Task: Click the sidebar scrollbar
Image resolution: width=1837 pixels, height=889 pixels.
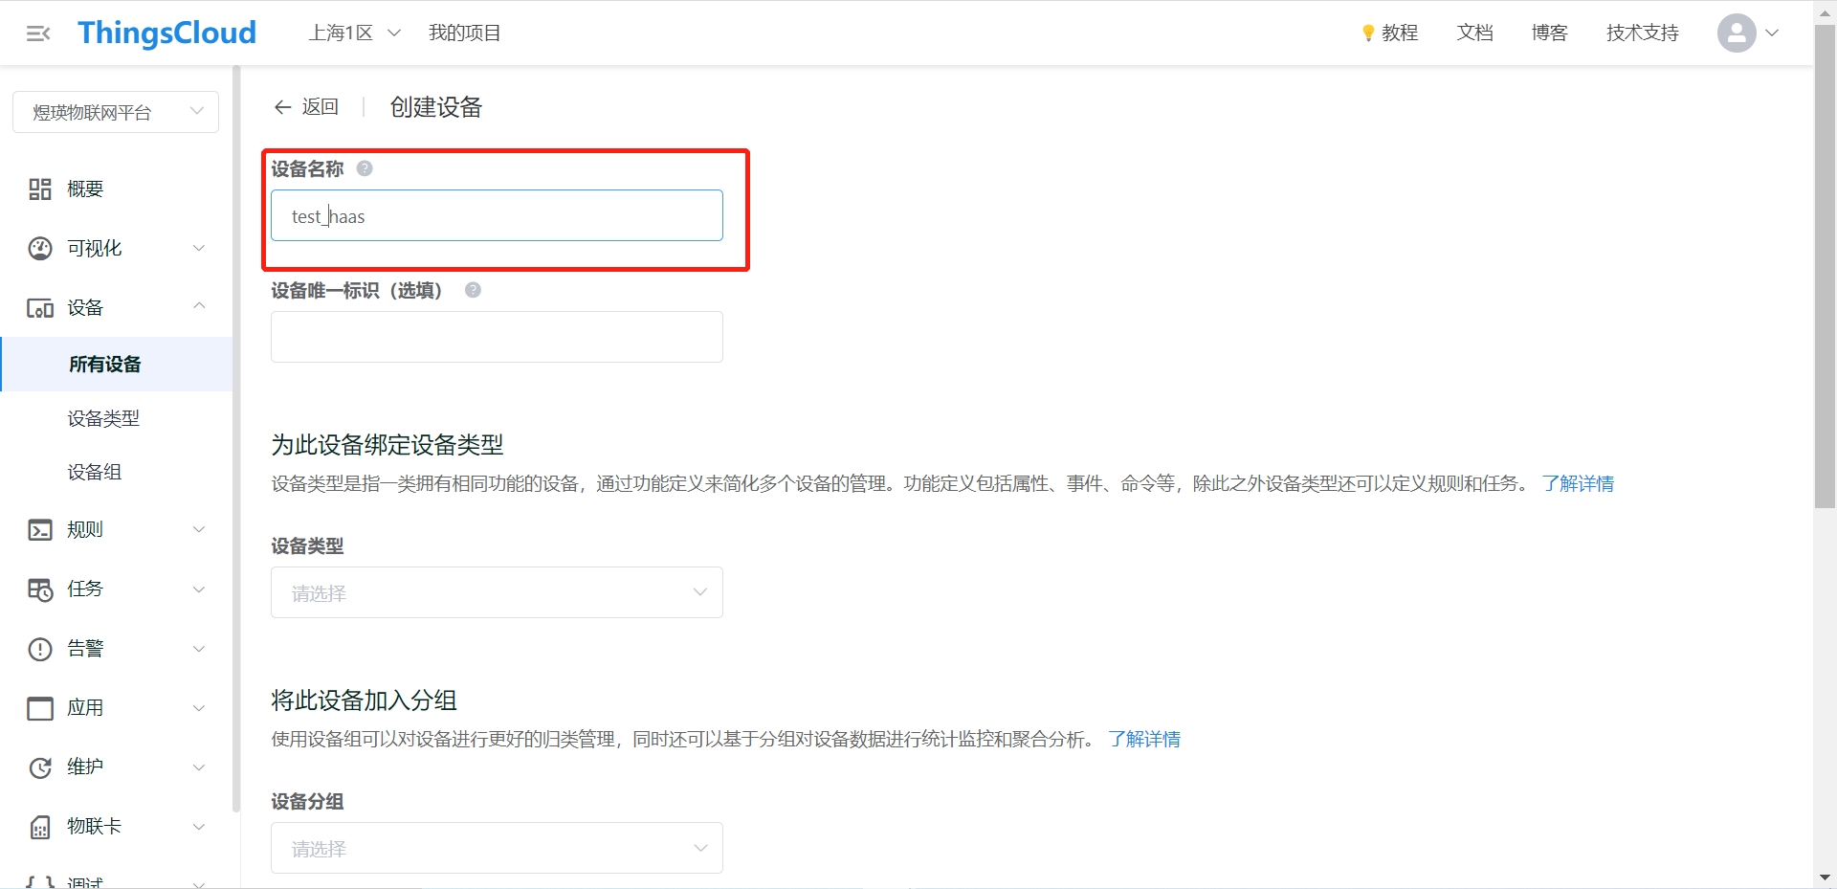Action: [236, 438]
